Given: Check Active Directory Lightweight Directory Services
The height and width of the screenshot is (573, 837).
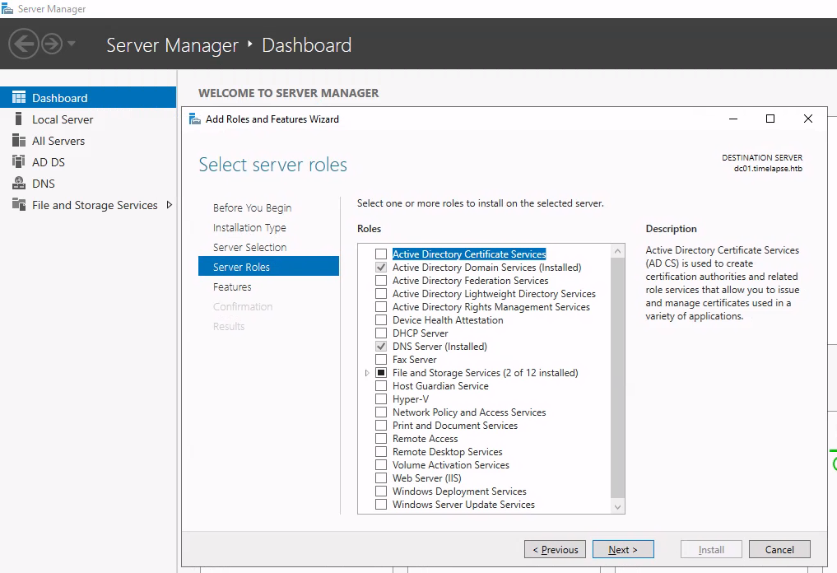Looking at the screenshot, I should [x=381, y=294].
